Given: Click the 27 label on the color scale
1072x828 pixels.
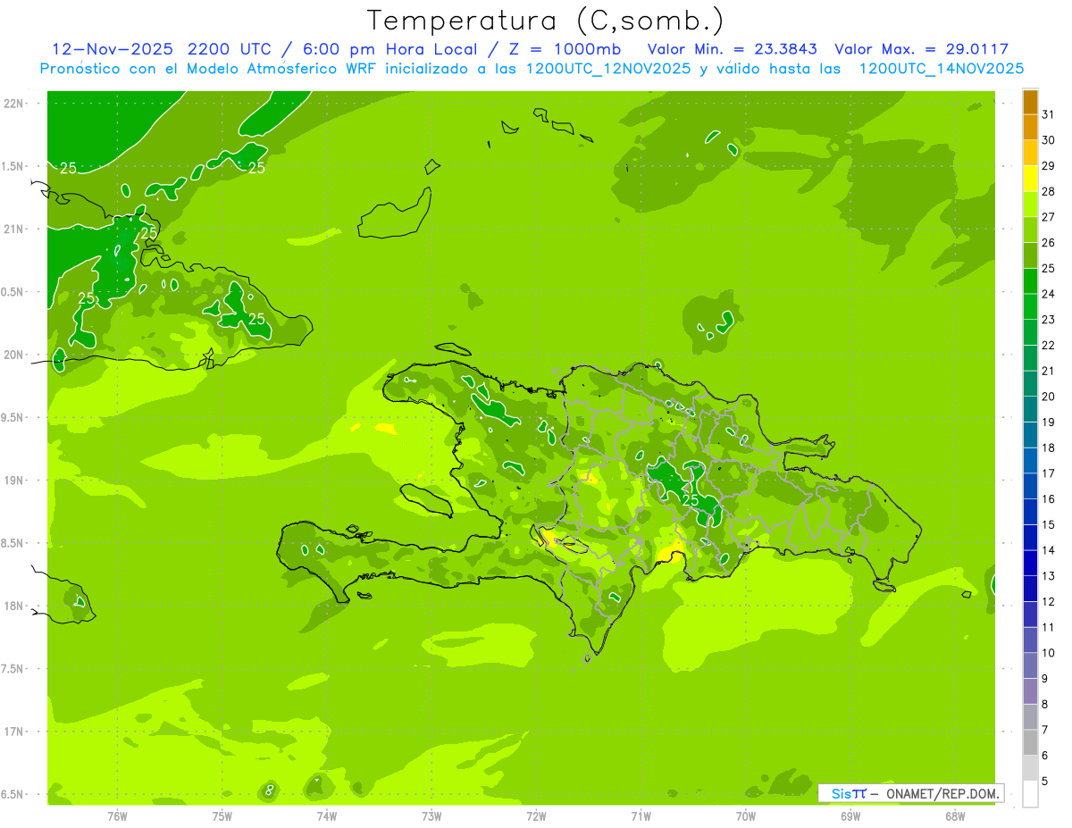Looking at the screenshot, I should [1048, 217].
